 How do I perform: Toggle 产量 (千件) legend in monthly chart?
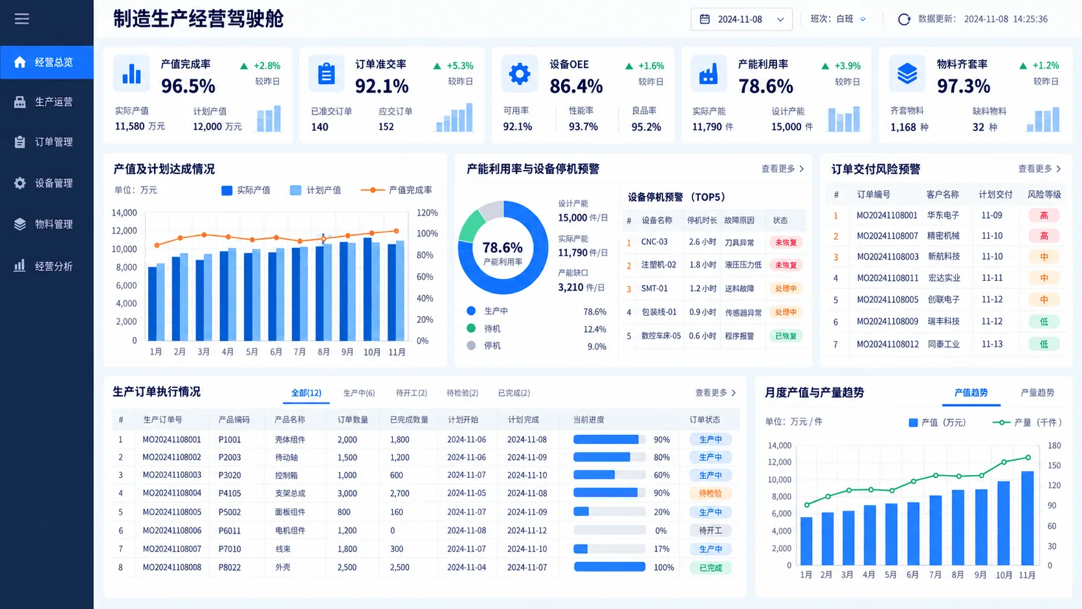point(1028,423)
